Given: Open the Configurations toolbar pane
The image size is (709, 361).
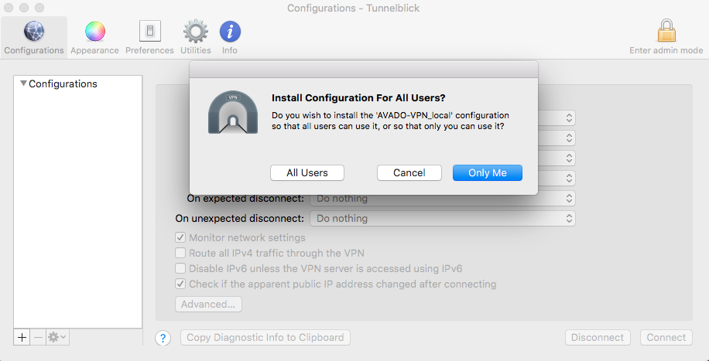Looking at the screenshot, I should tap(33, 37).
